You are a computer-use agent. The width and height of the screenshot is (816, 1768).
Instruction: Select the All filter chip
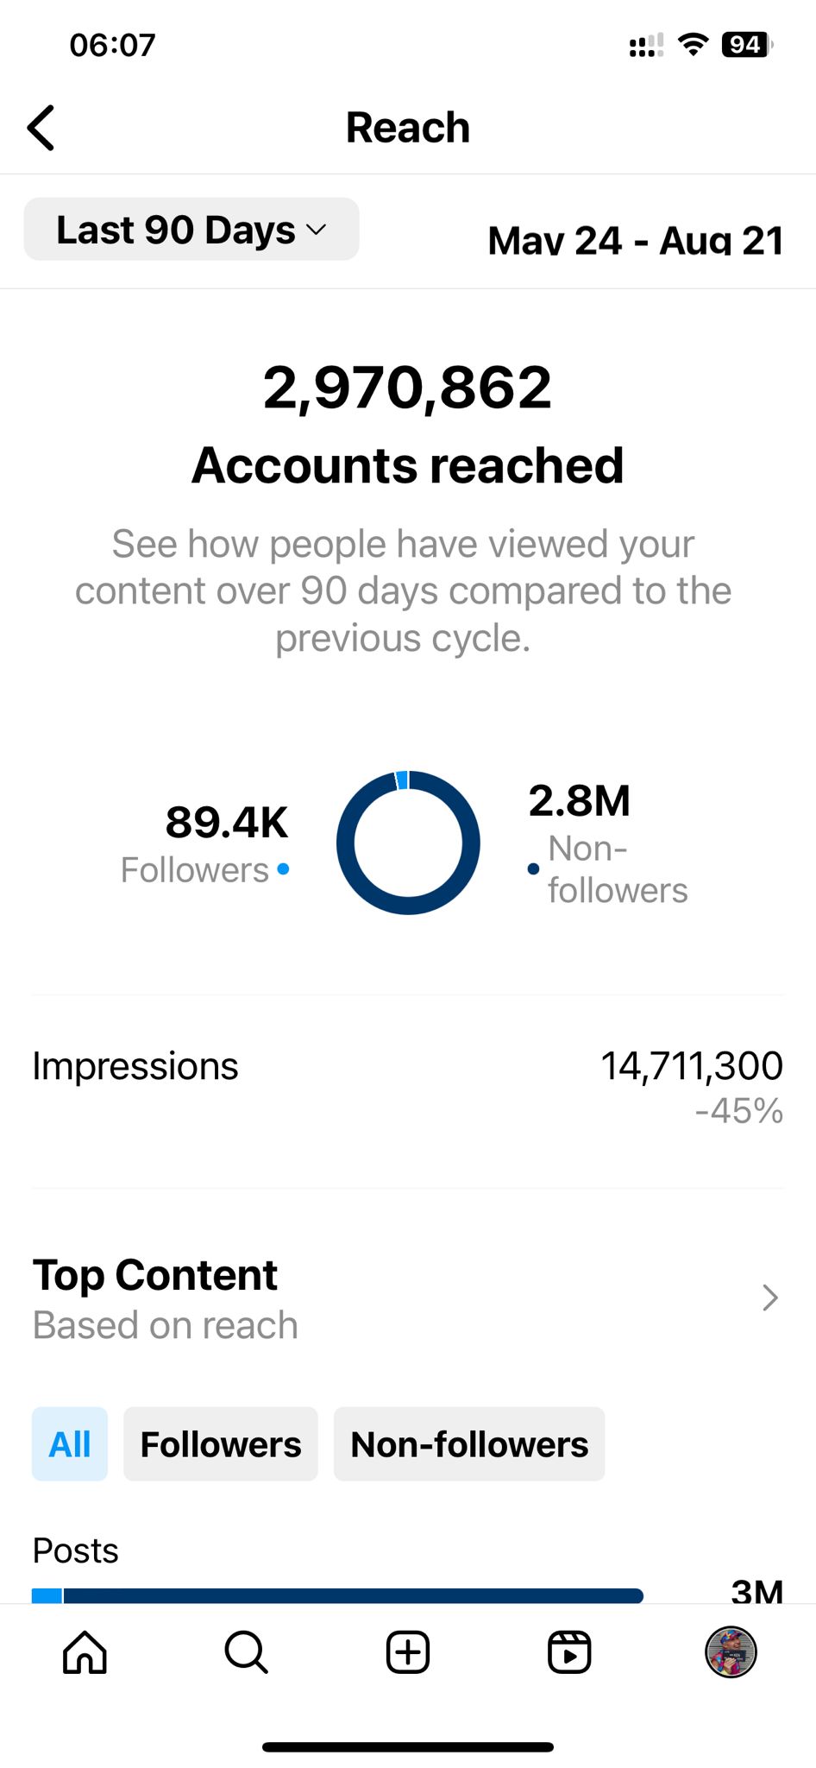pos(70,1444)
